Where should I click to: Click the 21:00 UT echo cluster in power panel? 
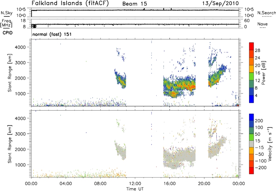point(217,76)
